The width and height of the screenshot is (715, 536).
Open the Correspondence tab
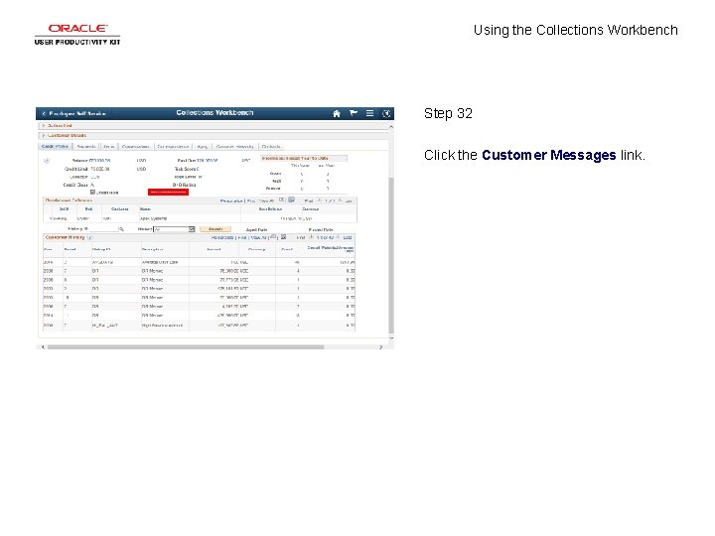click(x=173, y=146)
